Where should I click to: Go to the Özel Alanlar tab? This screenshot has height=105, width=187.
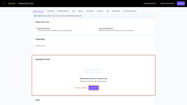point(116,11)
